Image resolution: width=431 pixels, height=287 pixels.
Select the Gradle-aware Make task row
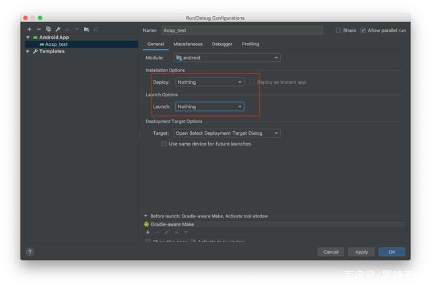274,224
